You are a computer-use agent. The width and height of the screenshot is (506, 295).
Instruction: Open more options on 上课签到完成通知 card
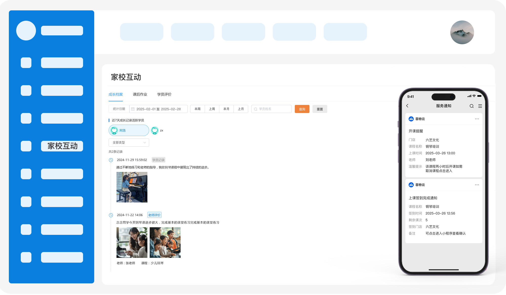coord(477,185)
